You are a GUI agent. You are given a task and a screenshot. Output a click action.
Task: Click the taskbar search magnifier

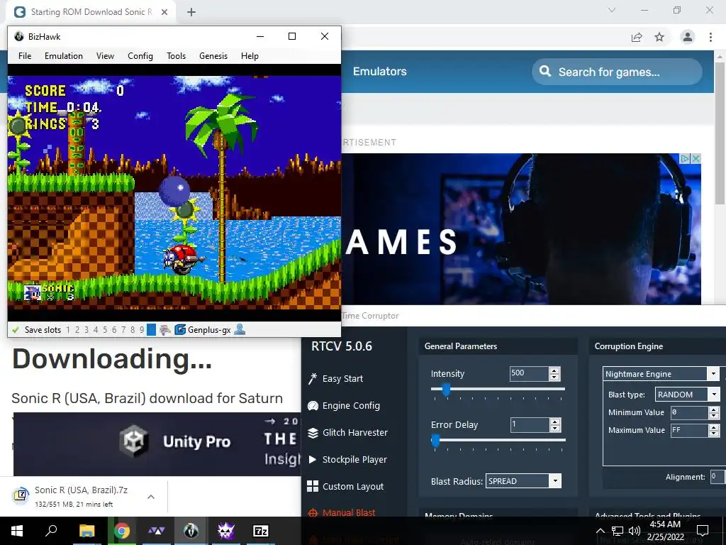51,530
